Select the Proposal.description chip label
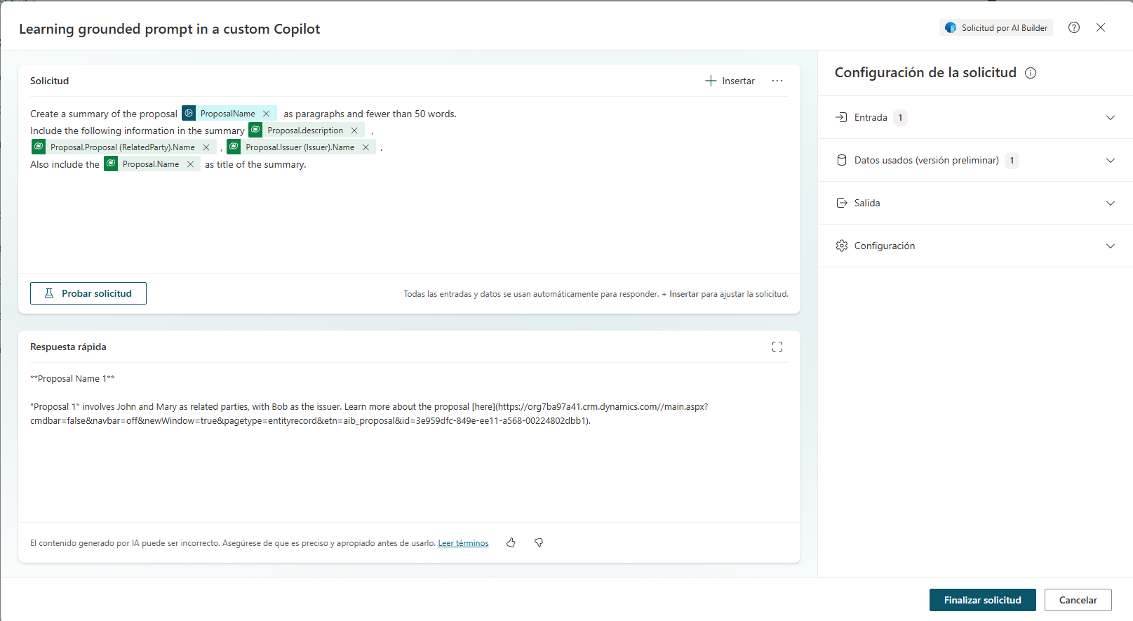 [305, 131]
